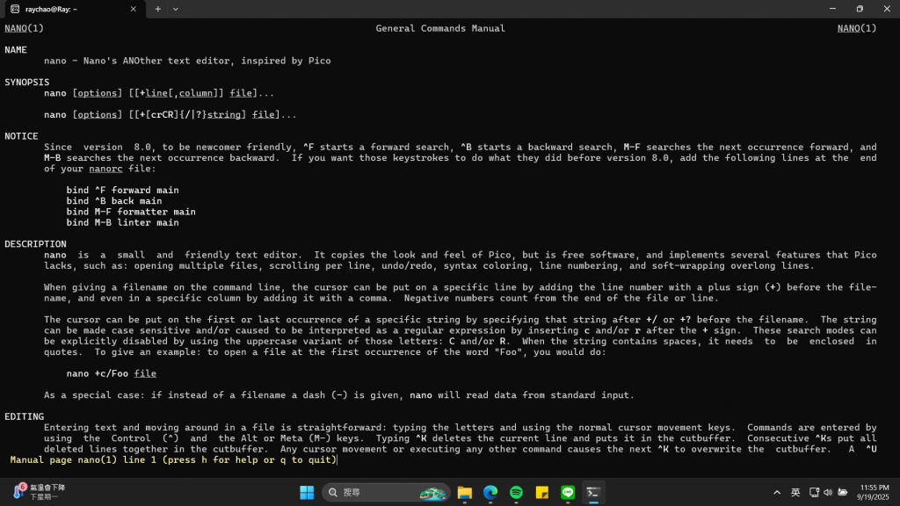Image resolution: width=900 pixels, height=506 pixels.
Task: Click the search highlight image in search box
Action: (433, 493)
